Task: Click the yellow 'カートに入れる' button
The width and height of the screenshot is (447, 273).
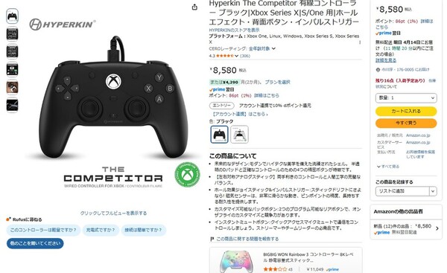Action: [406, 111]
